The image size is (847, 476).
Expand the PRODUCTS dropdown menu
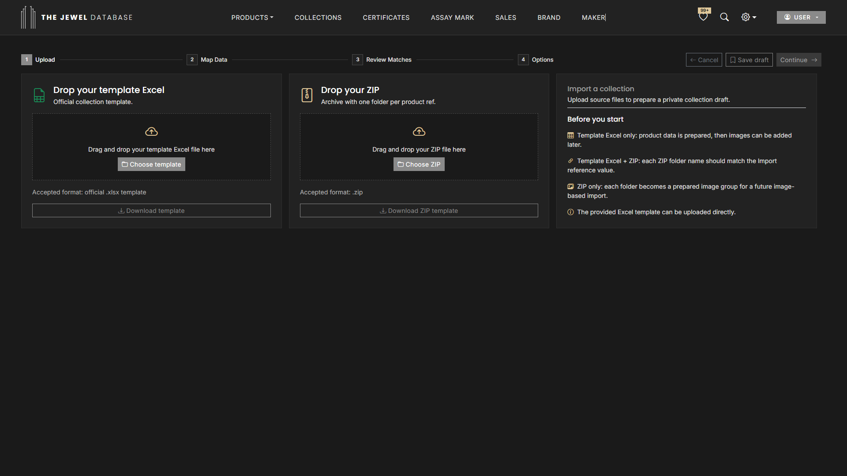click(252, 18)
